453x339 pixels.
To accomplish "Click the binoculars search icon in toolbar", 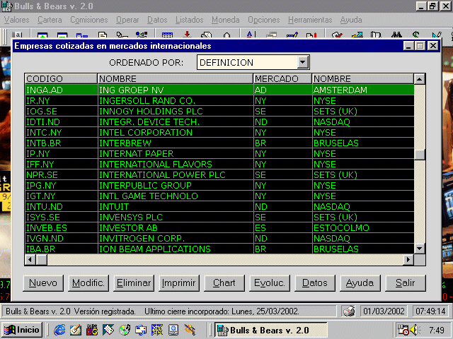I will point(396,35).
